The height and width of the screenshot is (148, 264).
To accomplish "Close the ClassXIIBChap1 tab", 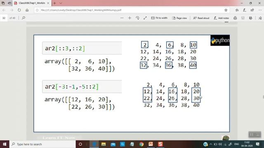I will [48, 3].
